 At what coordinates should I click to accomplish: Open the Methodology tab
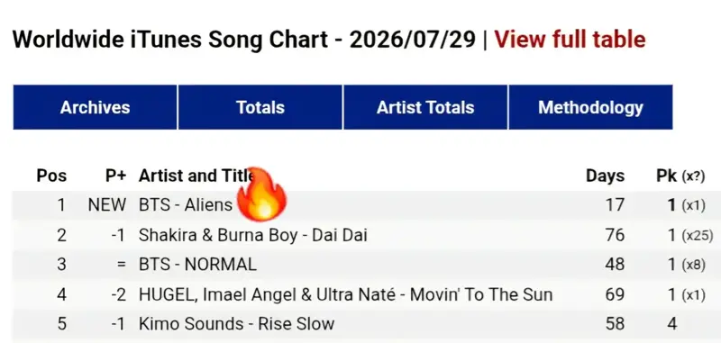[x=590, y=107]
